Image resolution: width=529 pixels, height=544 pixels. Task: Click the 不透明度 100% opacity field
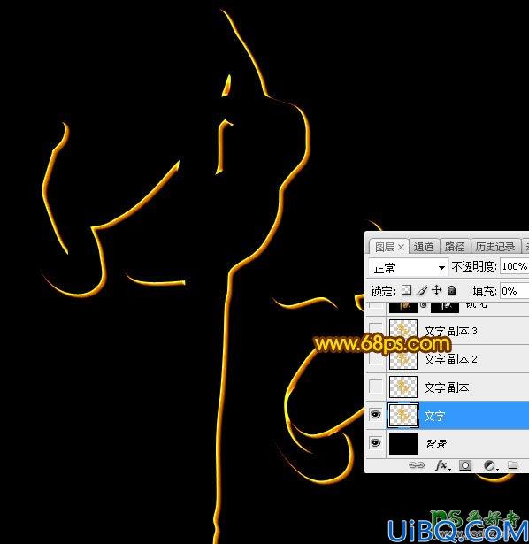coord(515,266)
